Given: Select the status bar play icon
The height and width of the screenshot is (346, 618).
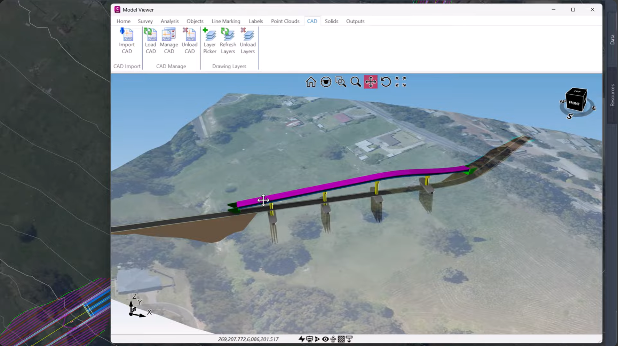Looking at the screenshot, I should [317, 339].
